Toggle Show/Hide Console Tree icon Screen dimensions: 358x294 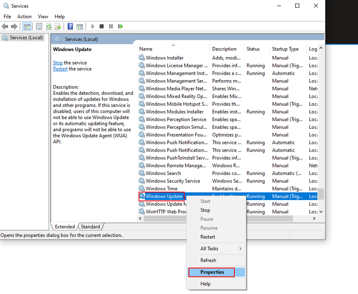point(27,26)
